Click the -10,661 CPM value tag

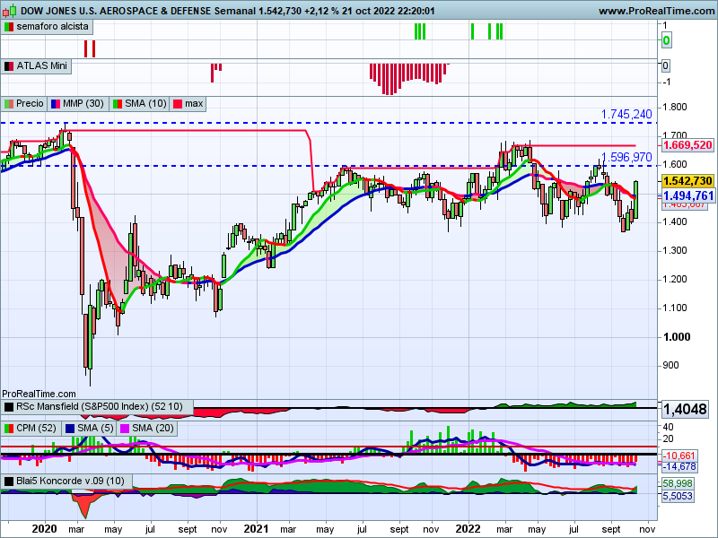(679, 456)
